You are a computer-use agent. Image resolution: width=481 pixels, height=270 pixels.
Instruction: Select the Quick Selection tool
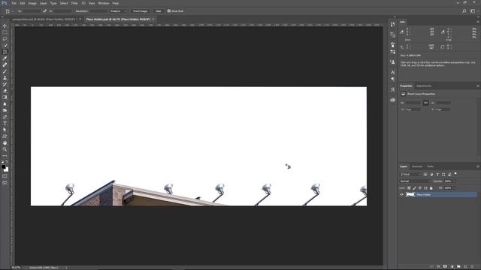click(5, 45)
